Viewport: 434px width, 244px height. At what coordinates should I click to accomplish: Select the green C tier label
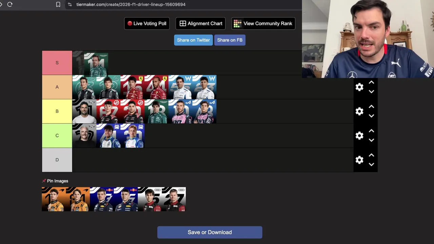coord(57,136)
